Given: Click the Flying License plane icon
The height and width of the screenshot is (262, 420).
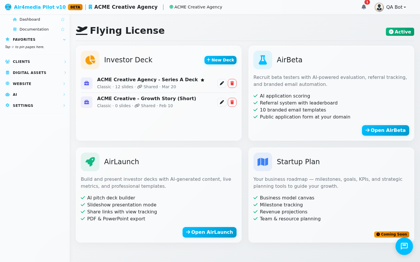Looking at the screenshot, I should tap(82, 31).
